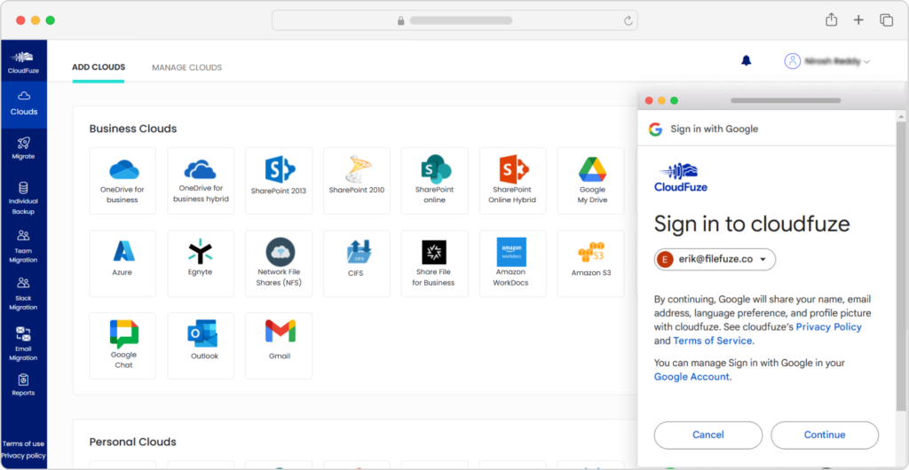Switch to ADD CLOUDS tab
Image resolution: width=909 pixels, height=470 pixels.
99,67
